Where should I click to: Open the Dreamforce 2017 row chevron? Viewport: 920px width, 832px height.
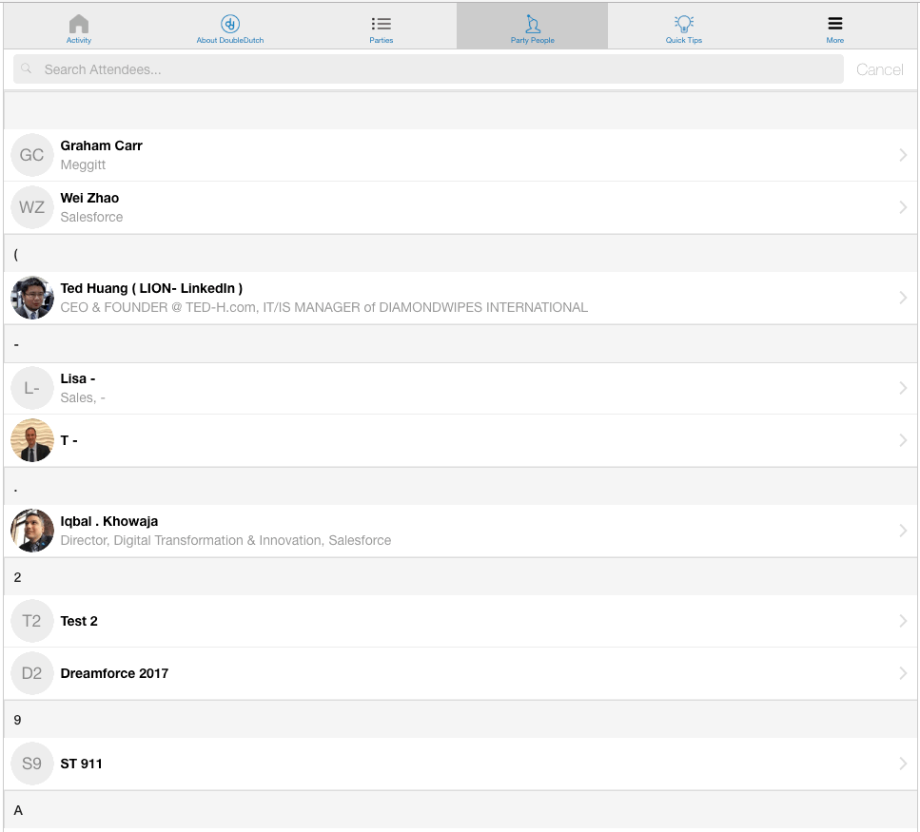[903, 672]
